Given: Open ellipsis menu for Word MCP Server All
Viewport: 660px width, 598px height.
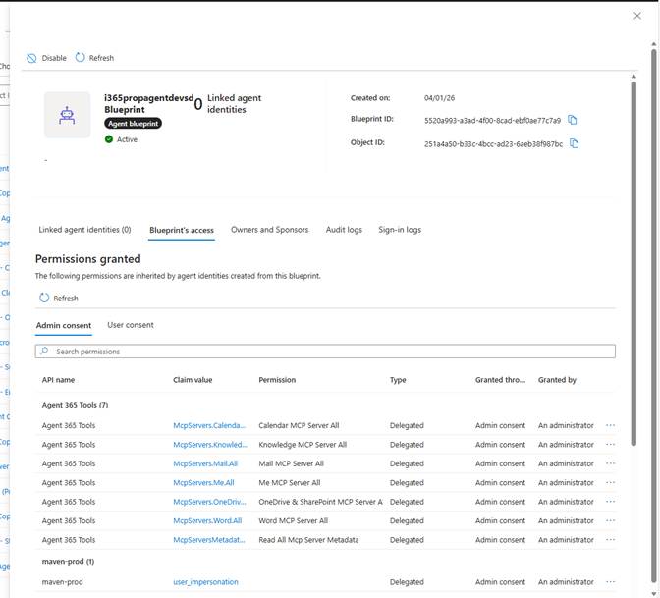Looking at the screenshot, I should pos(610,520).
